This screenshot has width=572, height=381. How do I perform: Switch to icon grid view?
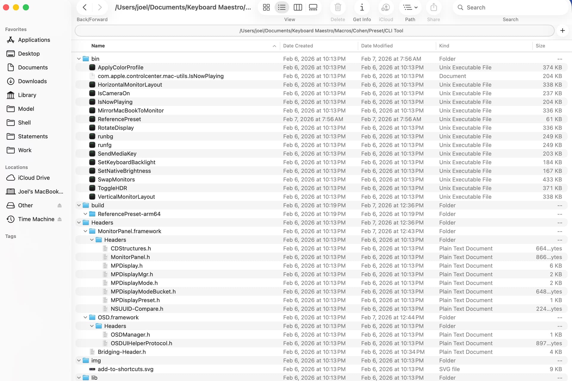[266, 7]
